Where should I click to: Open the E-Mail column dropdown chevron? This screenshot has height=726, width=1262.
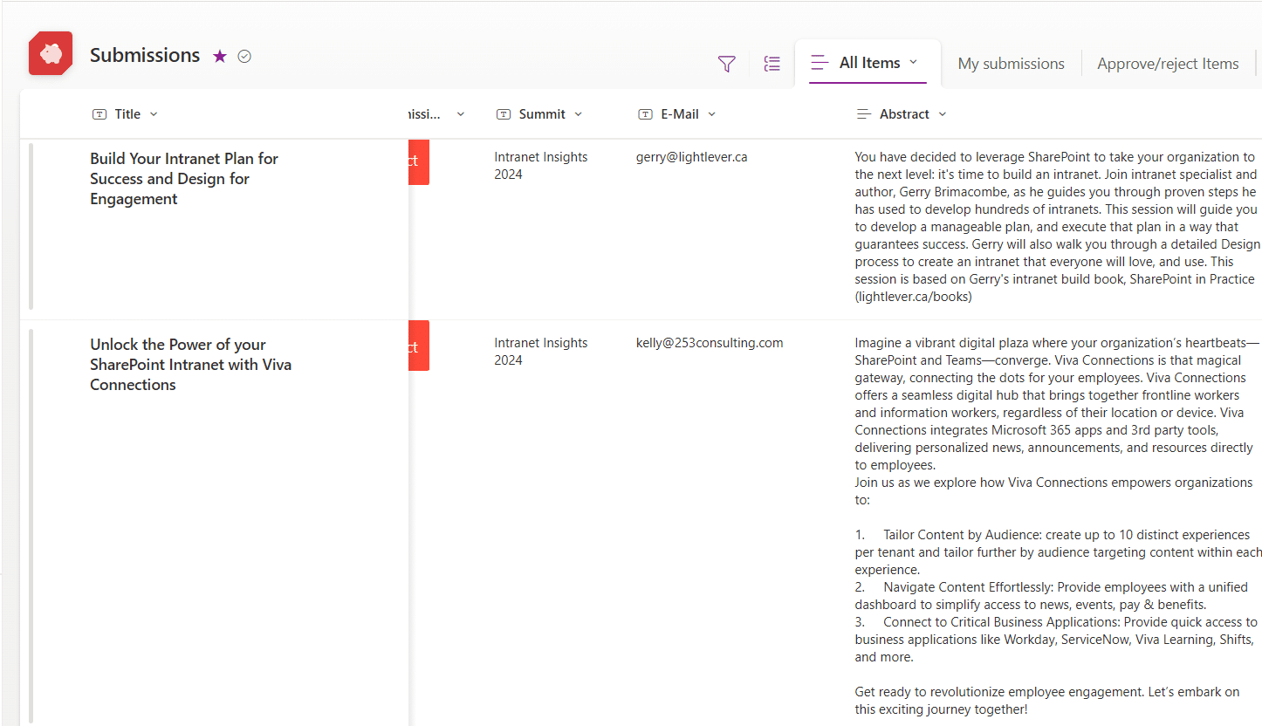711,114
